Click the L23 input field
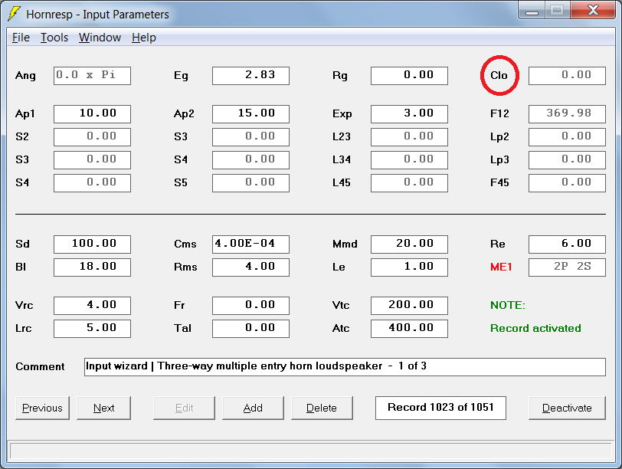 pos(409,137)
